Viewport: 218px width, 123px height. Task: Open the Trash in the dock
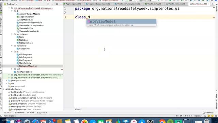tap(207, 121)
